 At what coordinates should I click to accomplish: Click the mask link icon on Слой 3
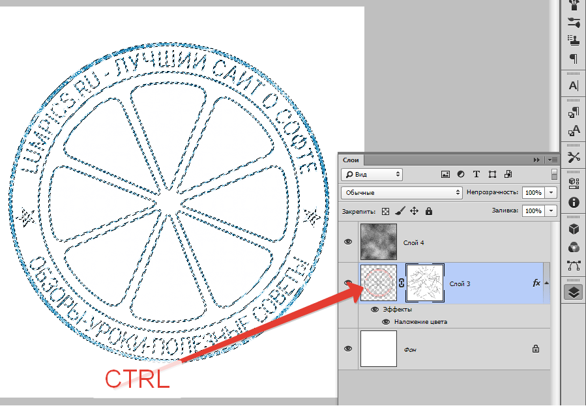[402, 284]
